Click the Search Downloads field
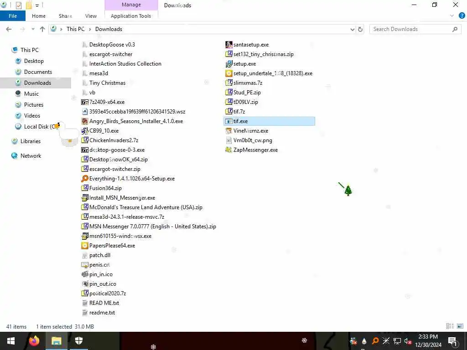467x350 pixels. point(415,29)
